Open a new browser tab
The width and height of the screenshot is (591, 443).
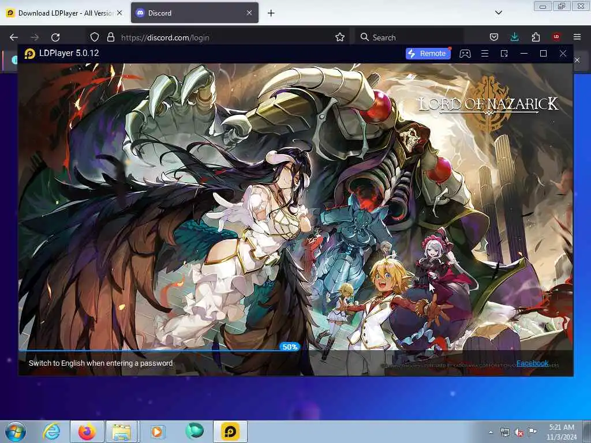(271, 13)
